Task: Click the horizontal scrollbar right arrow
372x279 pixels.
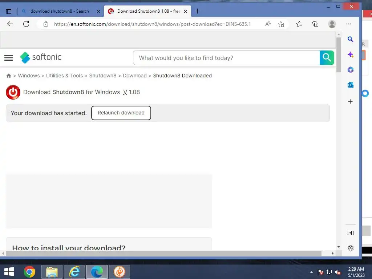Action: click(x=333, y=253)
